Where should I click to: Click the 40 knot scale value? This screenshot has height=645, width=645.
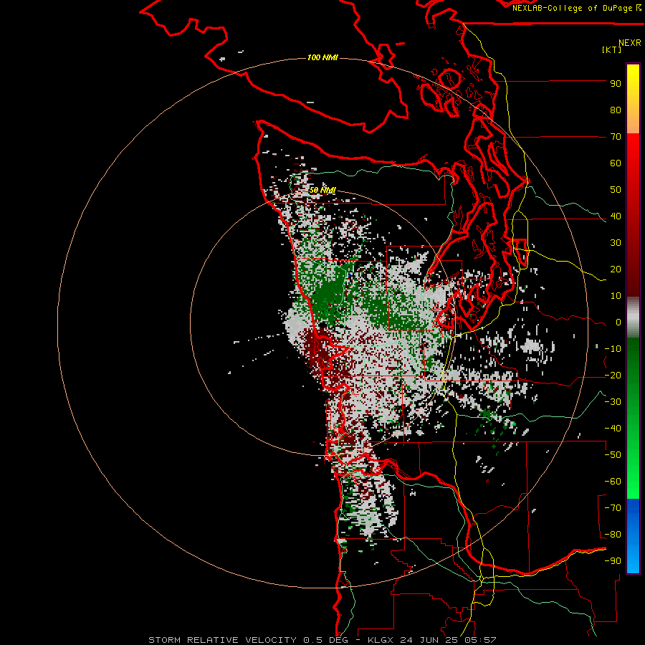(616, 216)
